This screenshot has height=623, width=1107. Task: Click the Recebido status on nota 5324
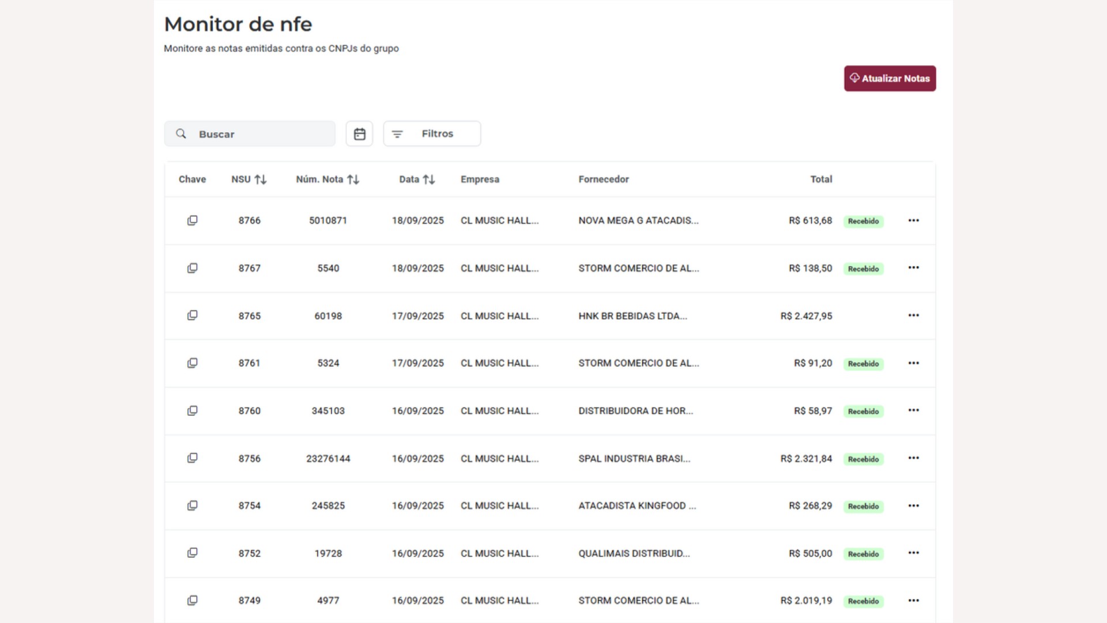pos(863,364)
